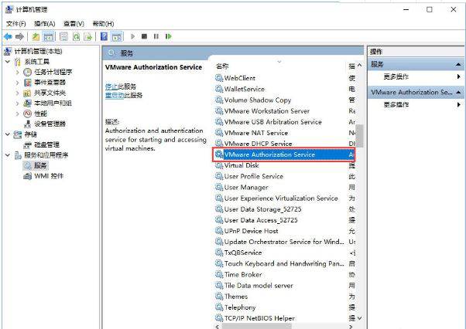Select WMI 控件 in tree
466x329 pixels.
tap(49, 176)
